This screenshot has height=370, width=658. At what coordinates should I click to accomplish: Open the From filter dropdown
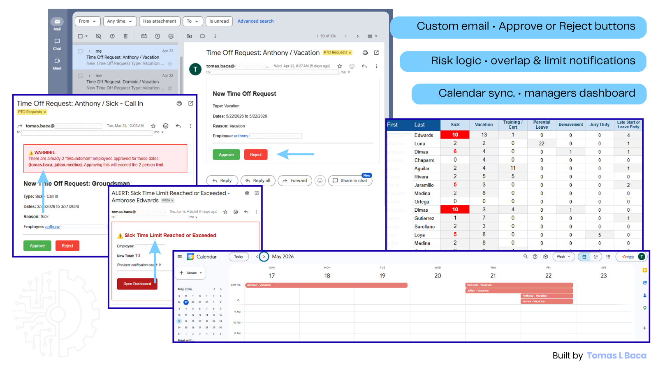[x=87, y=21]
